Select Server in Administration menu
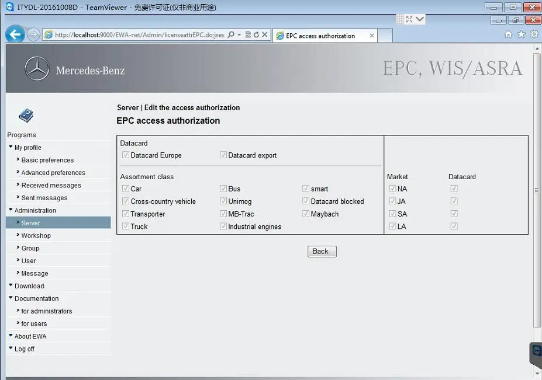542x380 pixels. 58,223
